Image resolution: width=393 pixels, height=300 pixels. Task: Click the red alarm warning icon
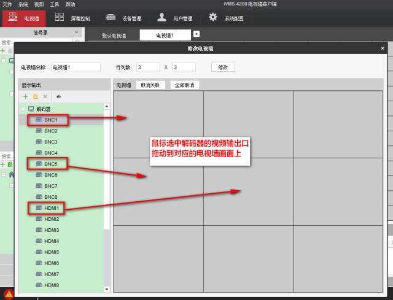coord(9,294)
